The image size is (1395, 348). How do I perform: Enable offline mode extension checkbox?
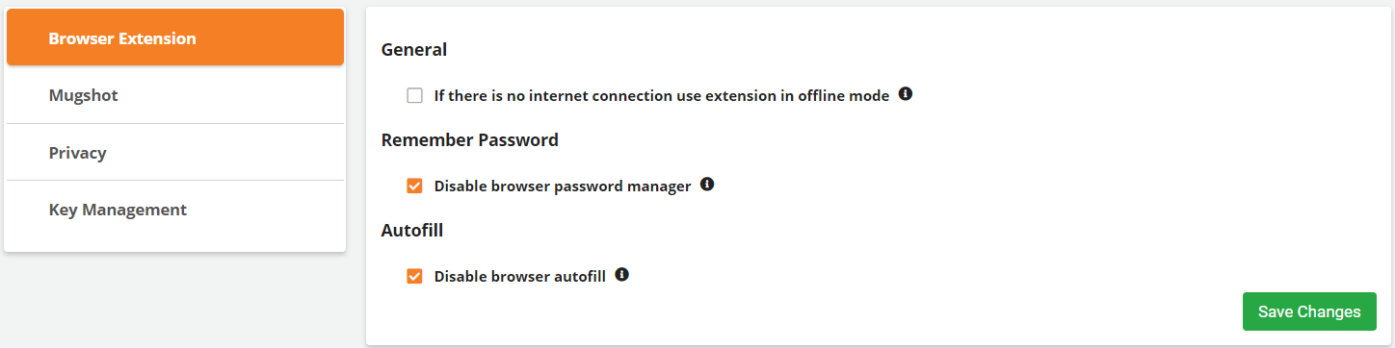(414, 96)
